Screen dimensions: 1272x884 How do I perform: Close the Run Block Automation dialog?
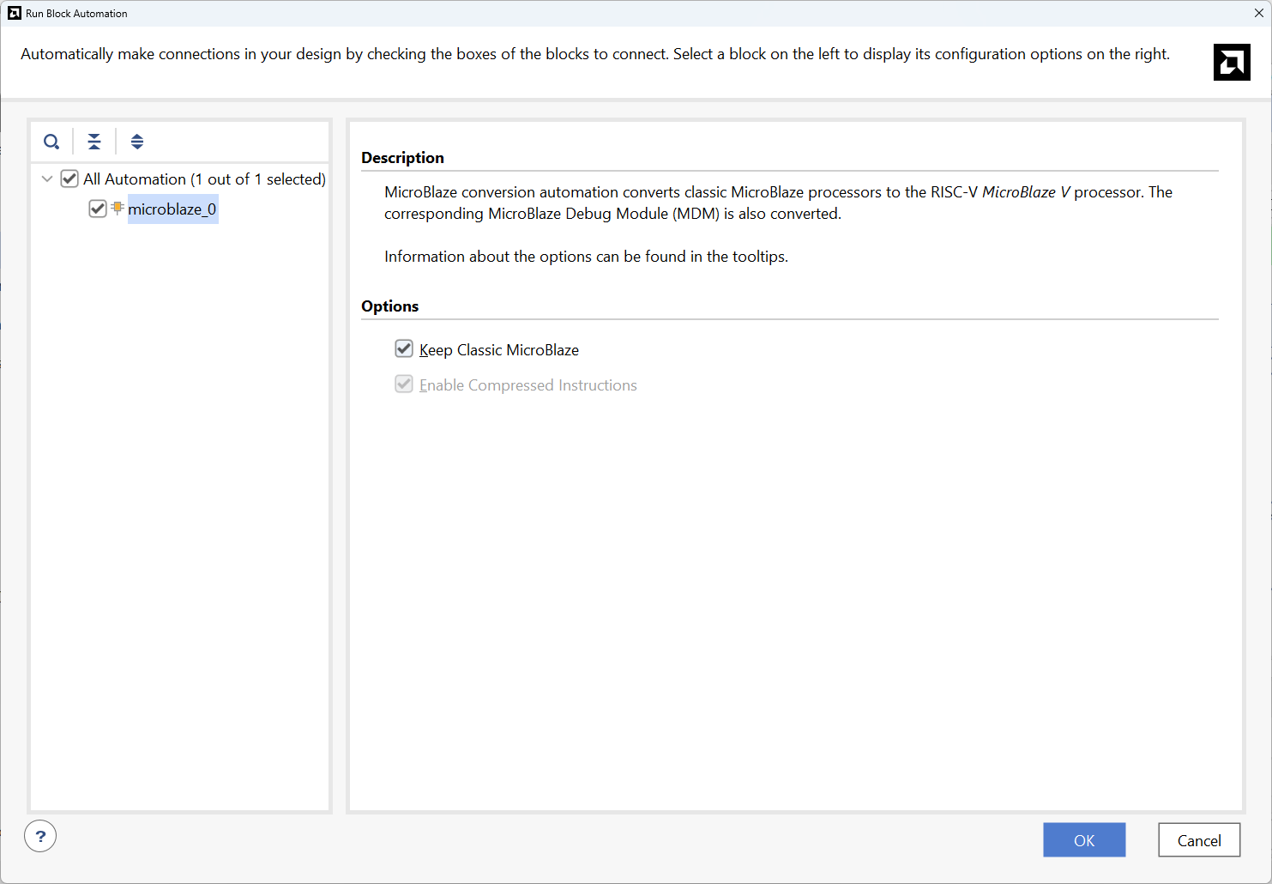click(x=1258, y=13)
